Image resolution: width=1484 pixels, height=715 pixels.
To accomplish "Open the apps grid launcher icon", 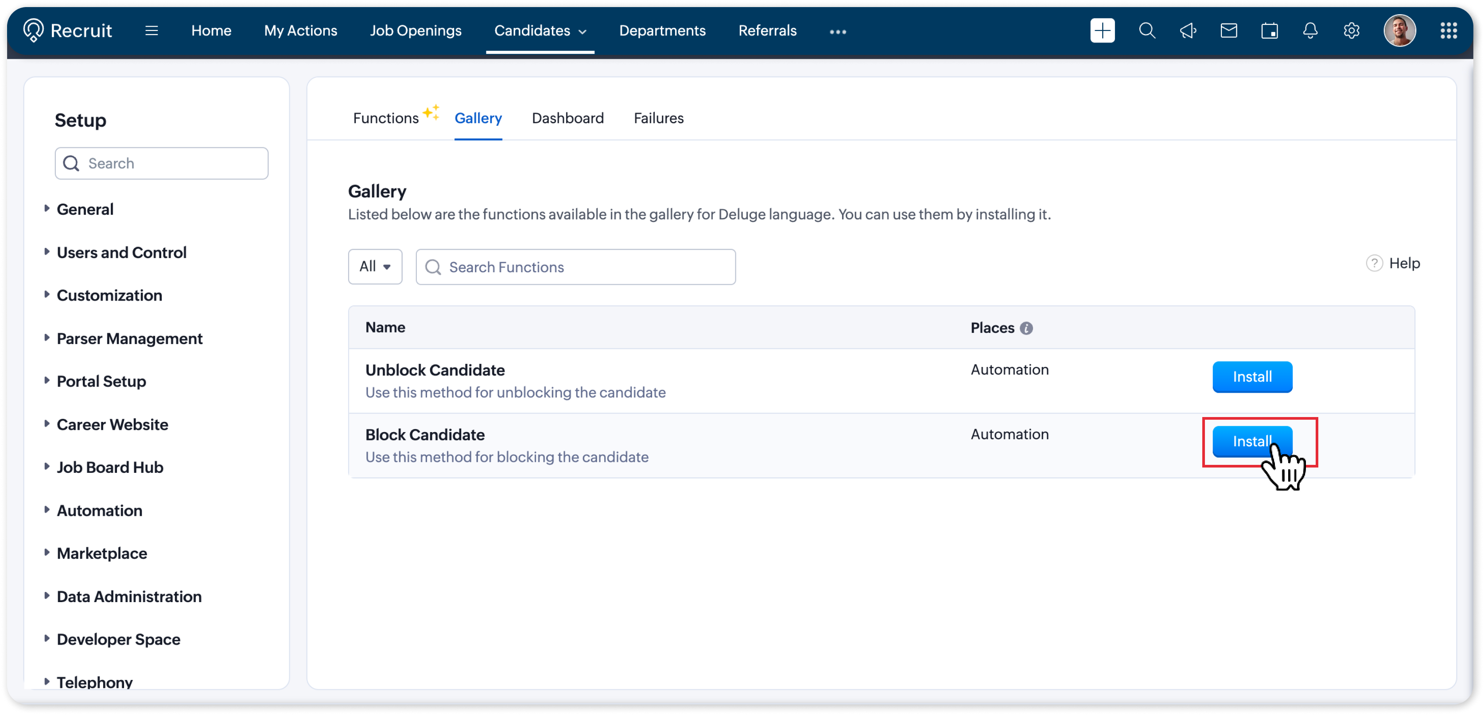I will (x=1448, y=31).
